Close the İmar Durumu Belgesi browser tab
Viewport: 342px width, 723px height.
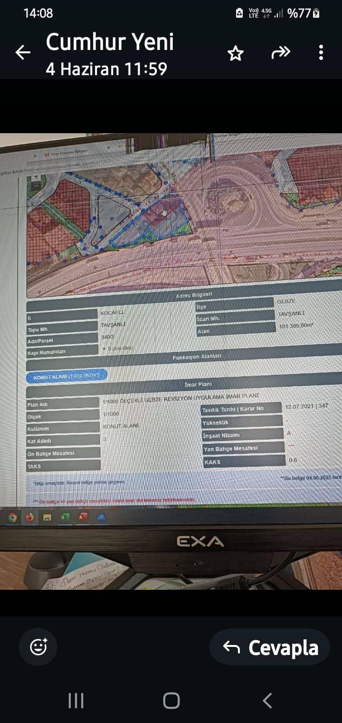(x=108, y=148)
